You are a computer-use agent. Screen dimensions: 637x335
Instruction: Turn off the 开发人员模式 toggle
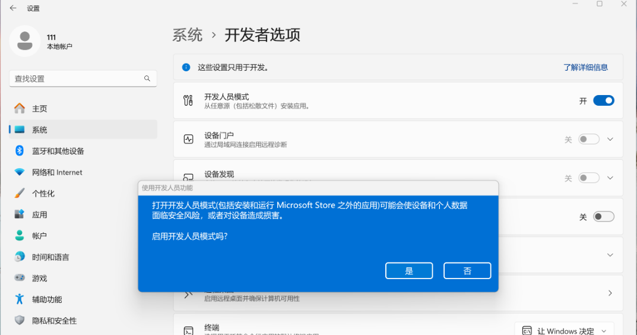[x=603, y=101]
